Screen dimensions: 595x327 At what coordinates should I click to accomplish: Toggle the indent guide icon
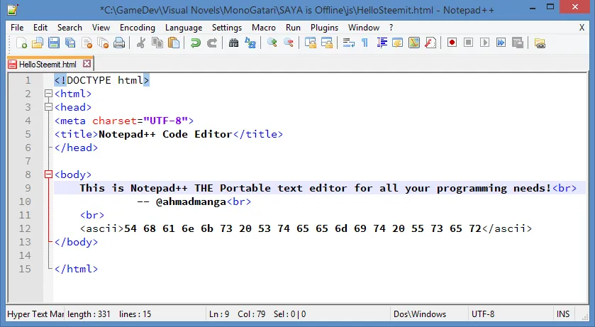(x=382, y=43)
